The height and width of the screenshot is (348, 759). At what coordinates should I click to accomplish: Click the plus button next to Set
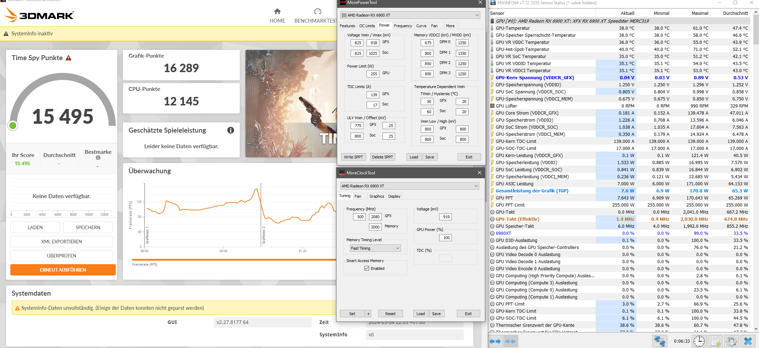pos(368,314)
